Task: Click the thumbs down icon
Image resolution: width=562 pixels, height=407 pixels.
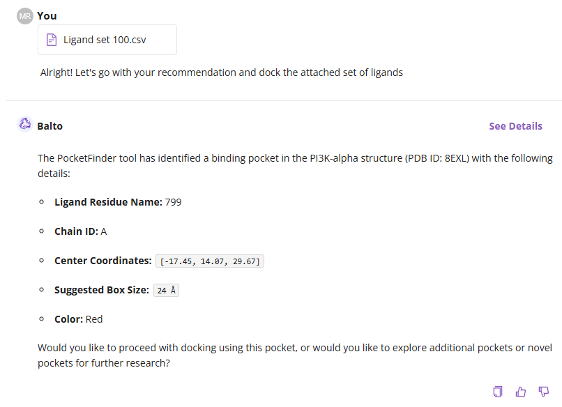Action: [x=545, y=392]
